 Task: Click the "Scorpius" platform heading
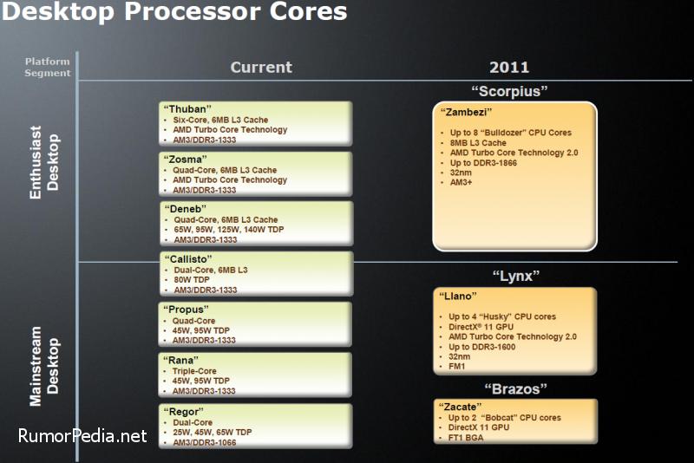[509, 91]
